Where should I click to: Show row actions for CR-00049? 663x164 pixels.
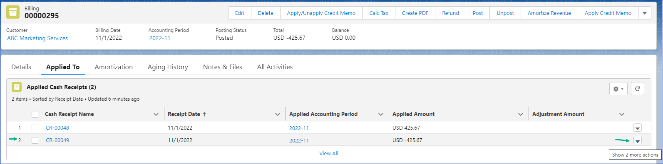pos(638,141)
